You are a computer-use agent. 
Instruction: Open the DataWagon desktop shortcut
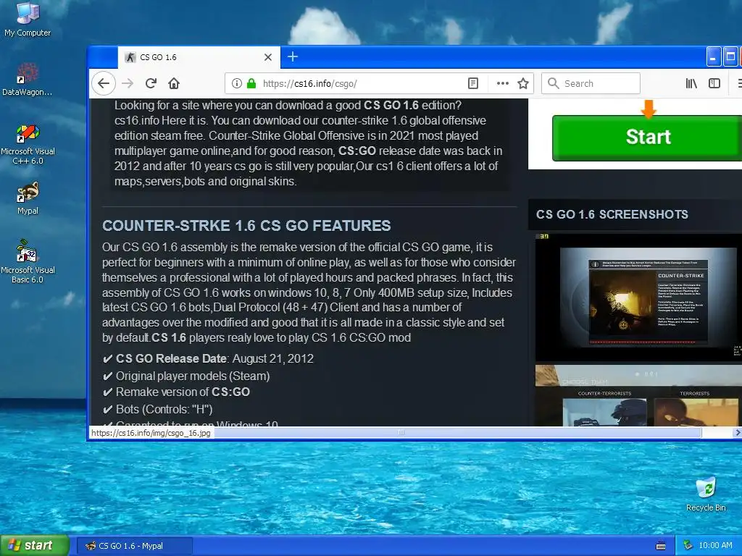28,79
